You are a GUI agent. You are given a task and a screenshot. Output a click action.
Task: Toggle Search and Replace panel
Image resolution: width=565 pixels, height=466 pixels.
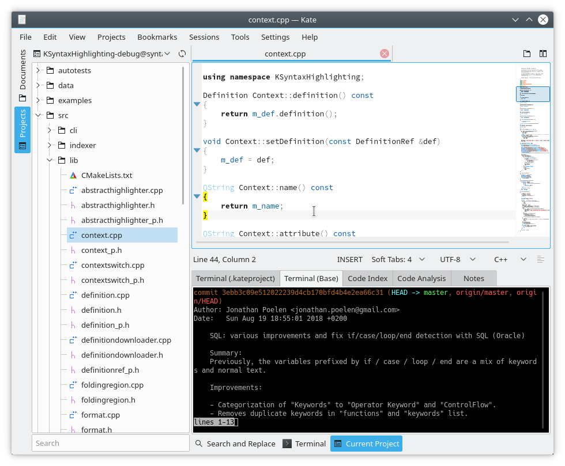click(235, 444)
